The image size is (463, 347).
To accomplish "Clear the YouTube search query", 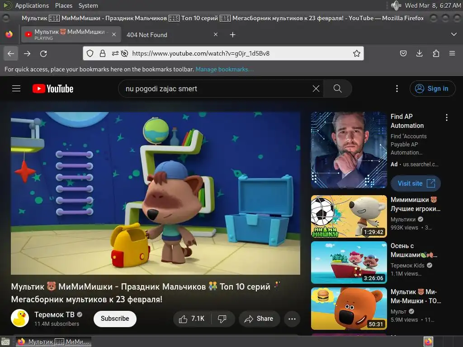I will (x=316, y=89).
